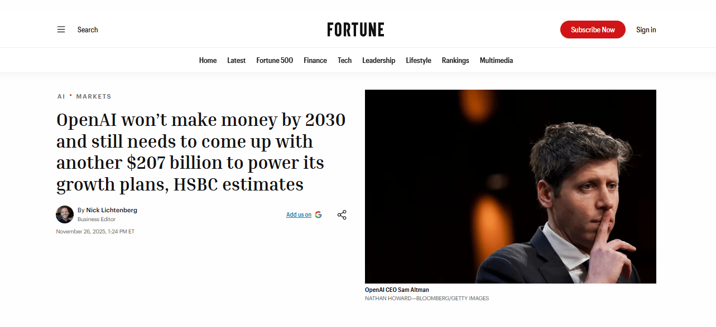The width and height of the screenshot is (716, 327).
Task: Click the Google News follow icon
Action: point(318,214)
